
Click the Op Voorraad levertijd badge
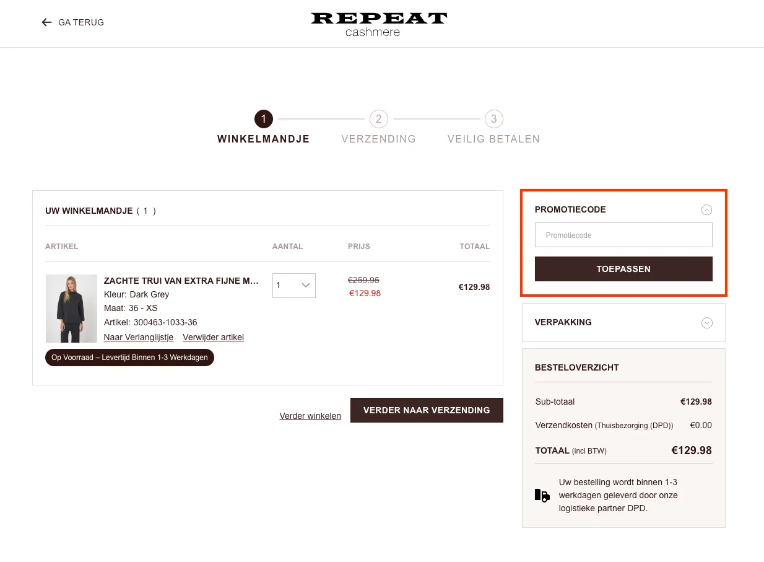pos(129,358)
